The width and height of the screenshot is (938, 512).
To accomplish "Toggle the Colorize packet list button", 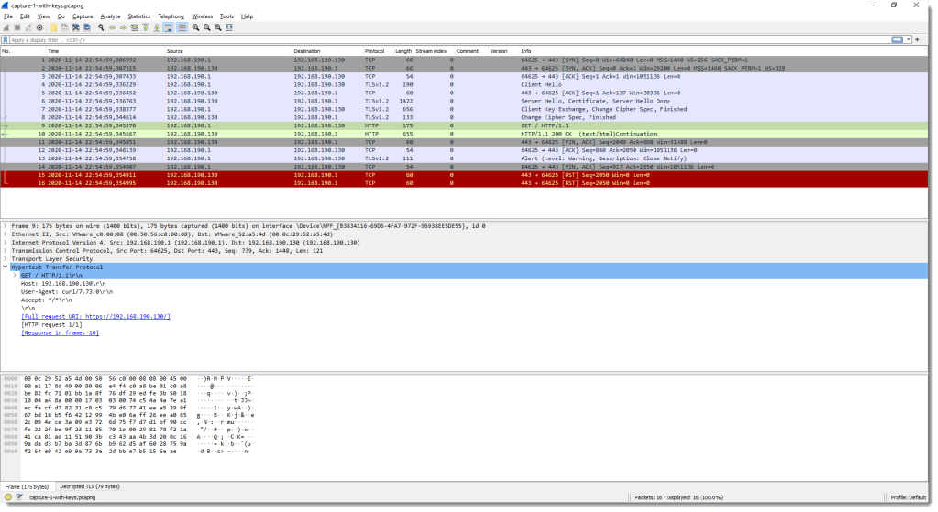I will point(182,28).
